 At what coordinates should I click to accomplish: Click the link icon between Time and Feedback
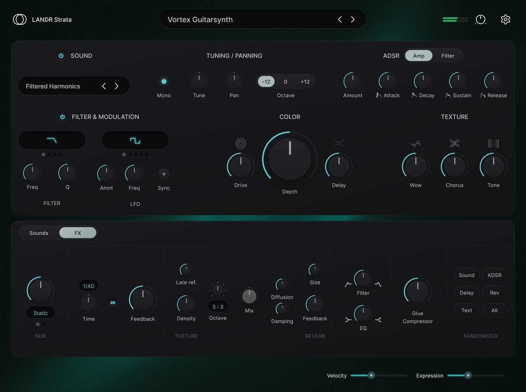[x=113, y=303]
